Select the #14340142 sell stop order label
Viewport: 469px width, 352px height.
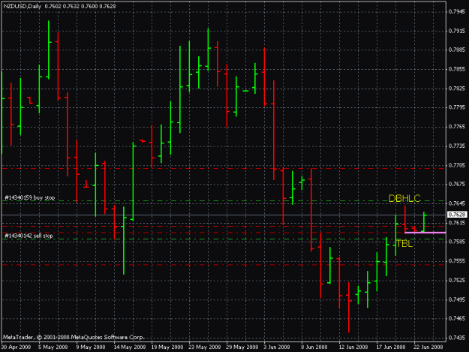click(29, 236)
